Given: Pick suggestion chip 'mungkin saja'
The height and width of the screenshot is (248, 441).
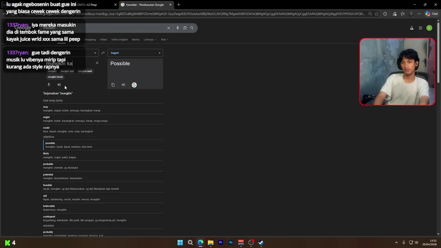Looking at the screenshot, I should click(x=67, y=71).
